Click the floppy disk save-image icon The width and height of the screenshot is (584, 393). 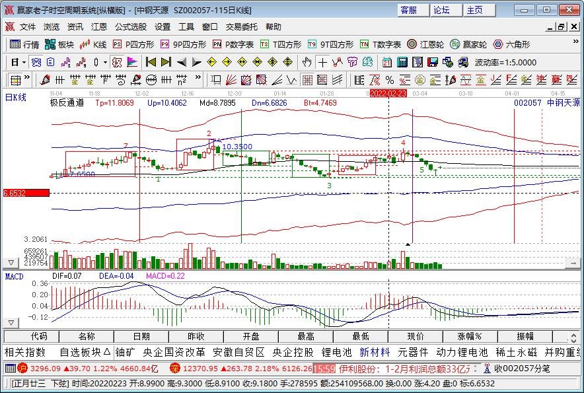click(433, 62)
